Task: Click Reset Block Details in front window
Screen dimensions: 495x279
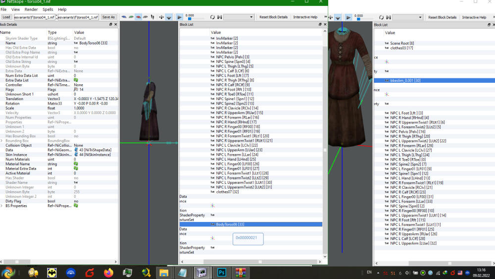Action: 273,17
